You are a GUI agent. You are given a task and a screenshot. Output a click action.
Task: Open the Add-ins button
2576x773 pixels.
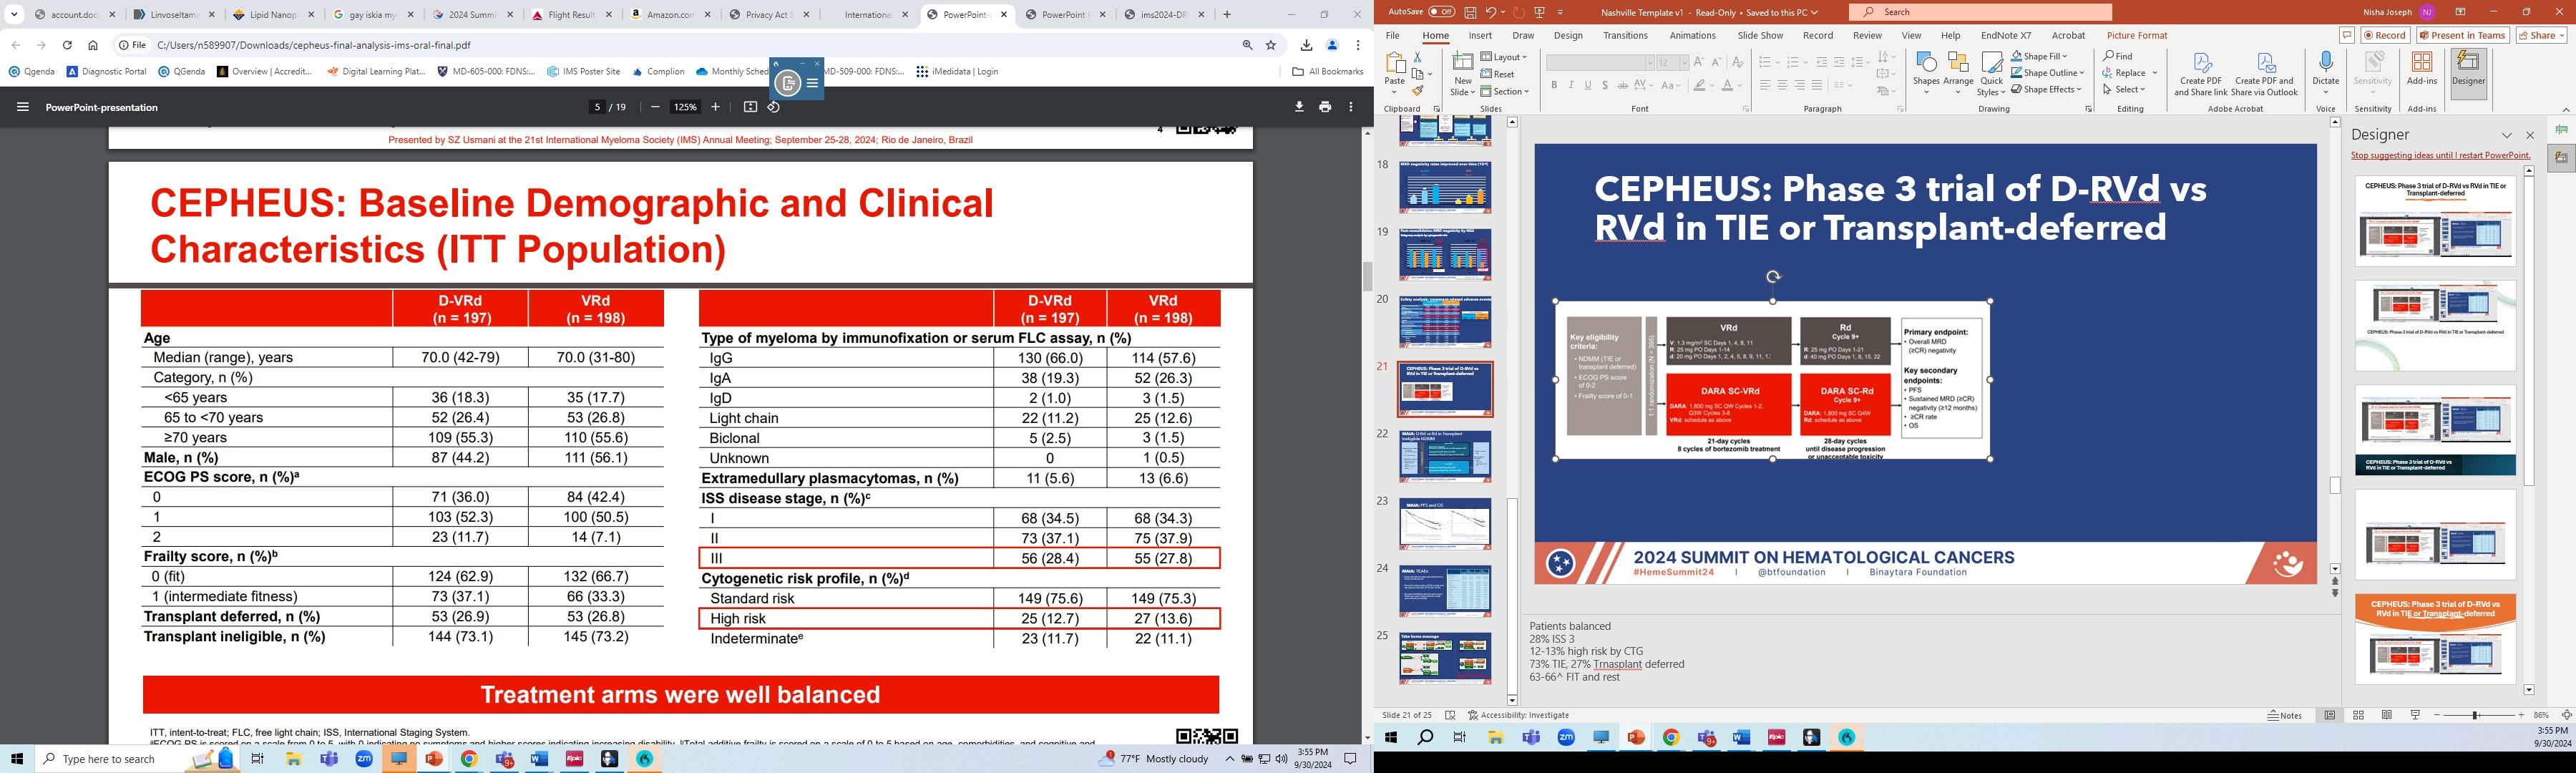tap(2421, 70)
